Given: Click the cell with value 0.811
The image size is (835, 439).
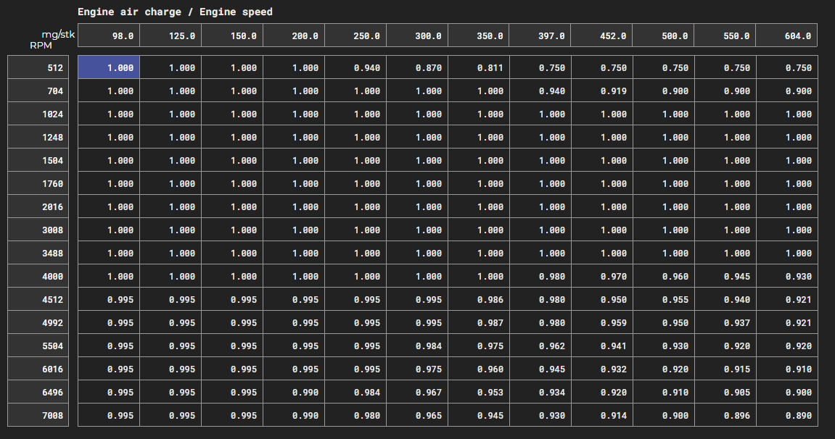Looking at the screenshot, I should pos(479,67).
